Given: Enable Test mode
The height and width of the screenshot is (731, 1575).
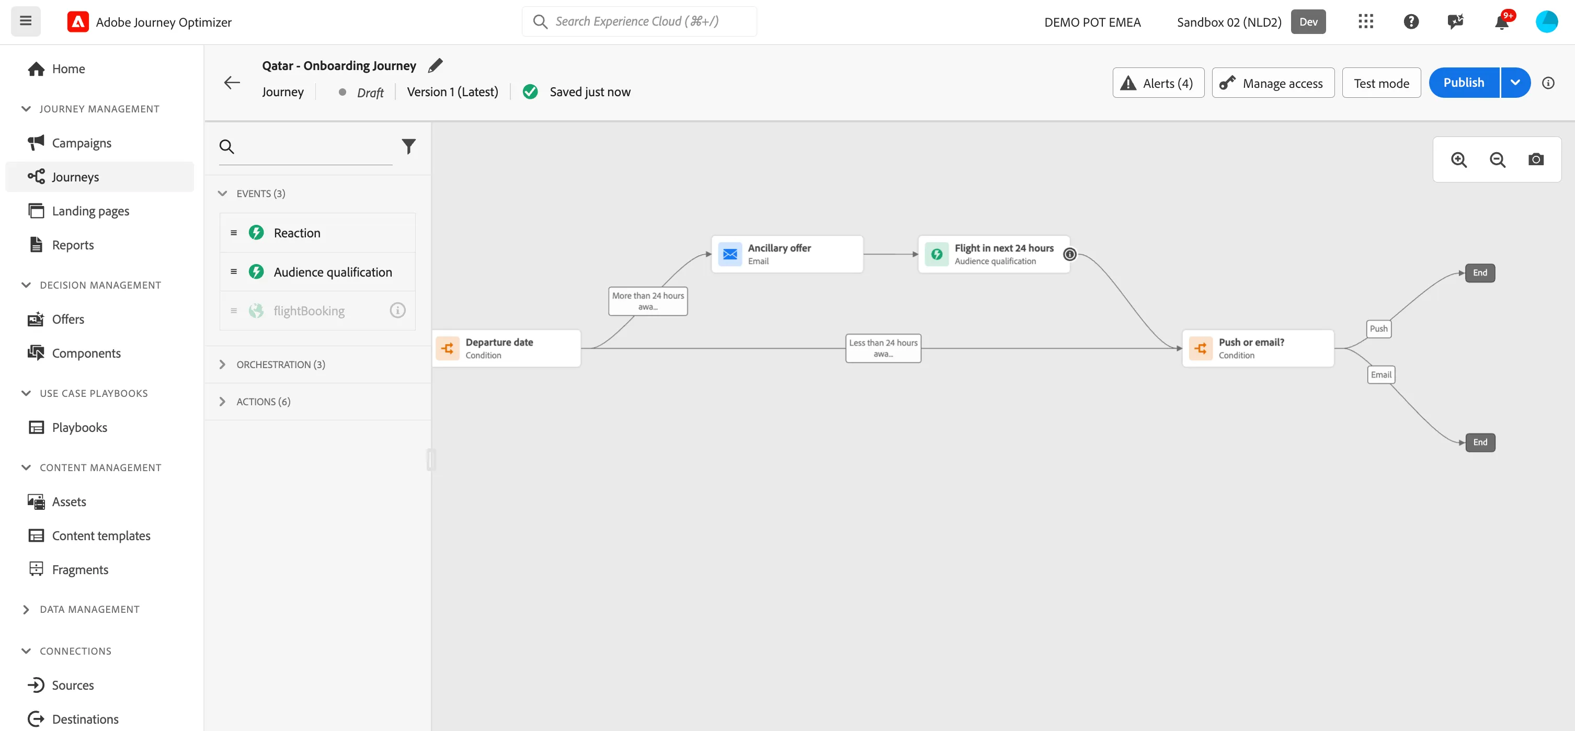Looking at the screenshot, I should [1381, 83].
